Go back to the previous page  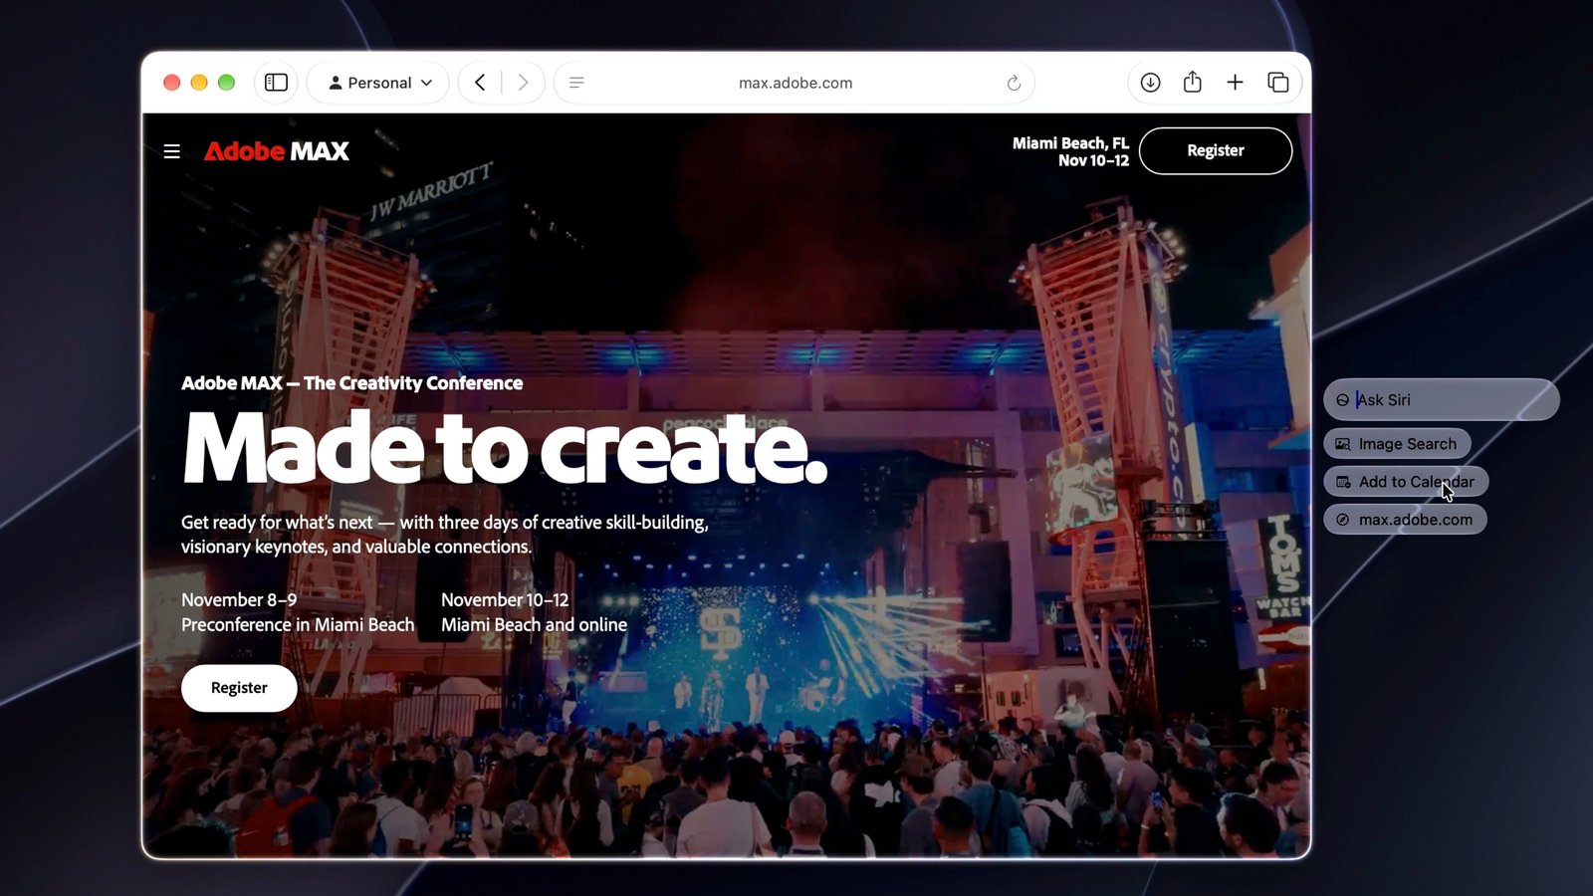pos(480,83)
